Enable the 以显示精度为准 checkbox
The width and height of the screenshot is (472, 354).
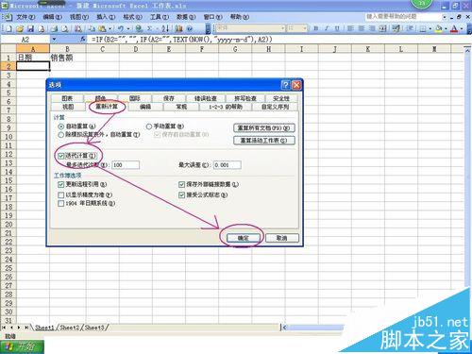point(61,195)
